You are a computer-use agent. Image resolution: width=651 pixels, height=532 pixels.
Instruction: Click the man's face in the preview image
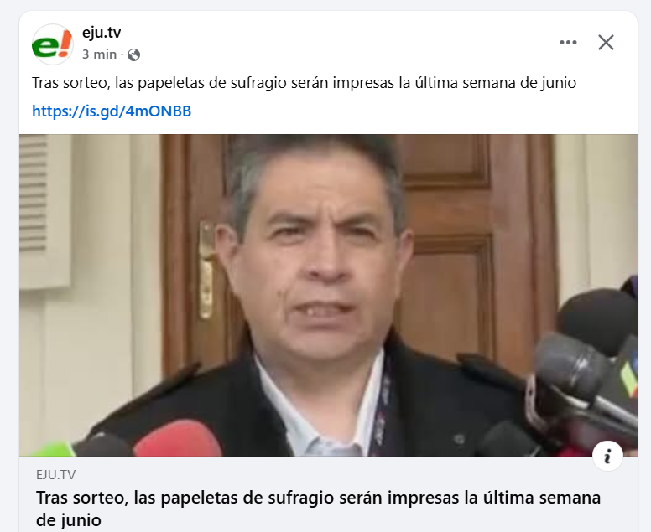[x=320, y=249]
